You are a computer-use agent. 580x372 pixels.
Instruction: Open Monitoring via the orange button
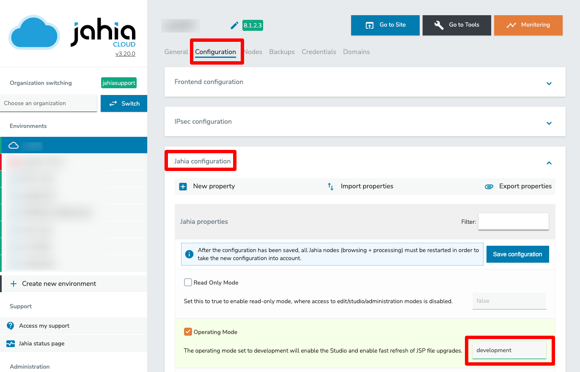point(528,25)
